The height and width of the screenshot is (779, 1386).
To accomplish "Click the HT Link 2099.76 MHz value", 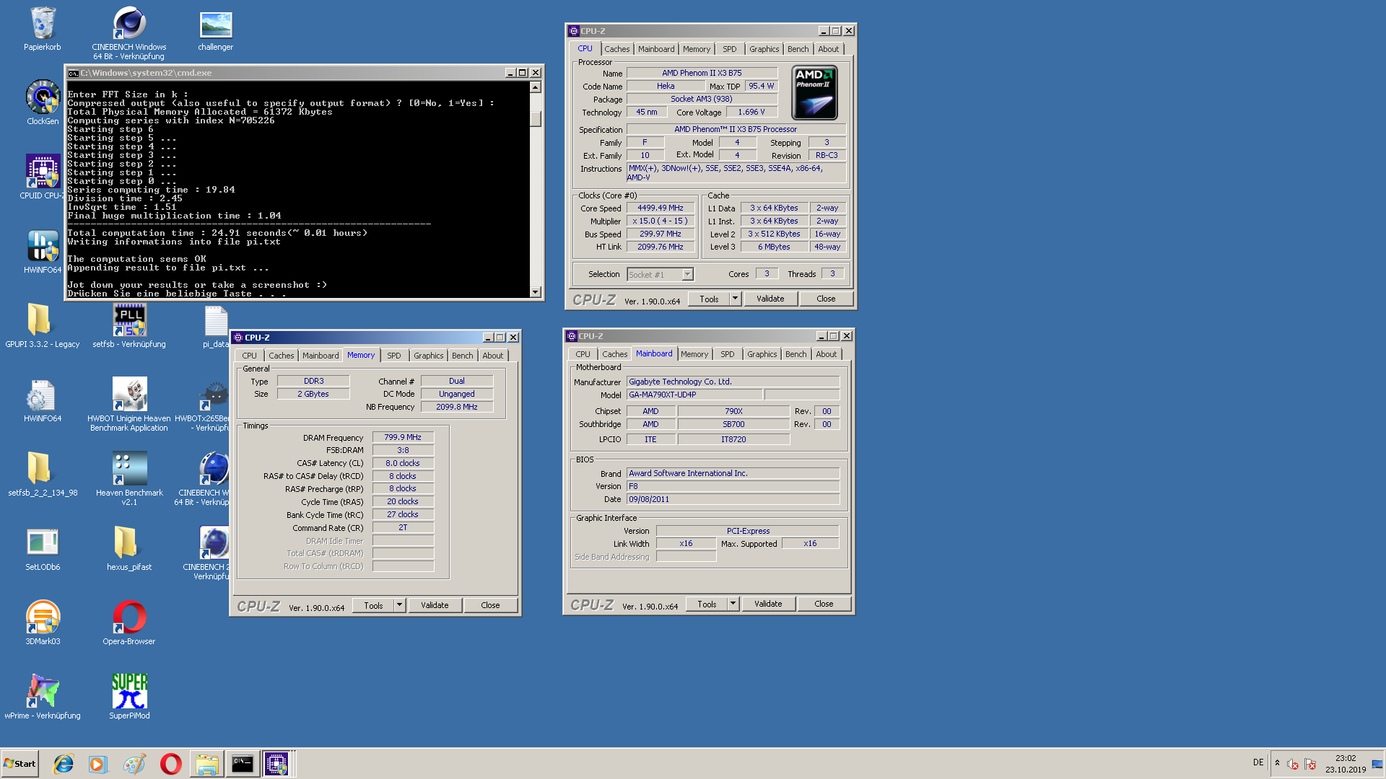I will tap(660, 247).
